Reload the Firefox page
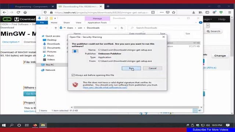235x132 pixels. coord(18,12)
